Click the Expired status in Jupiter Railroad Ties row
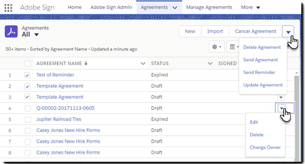The image size is (305, 164). point(159,119)
